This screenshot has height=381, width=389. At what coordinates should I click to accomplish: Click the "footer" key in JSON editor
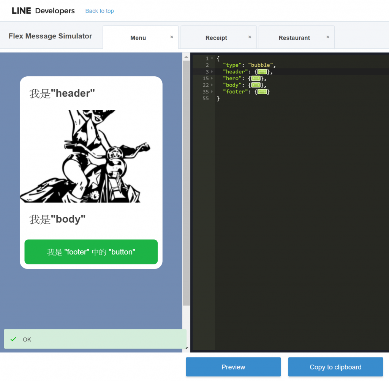(x=235, y=92)
